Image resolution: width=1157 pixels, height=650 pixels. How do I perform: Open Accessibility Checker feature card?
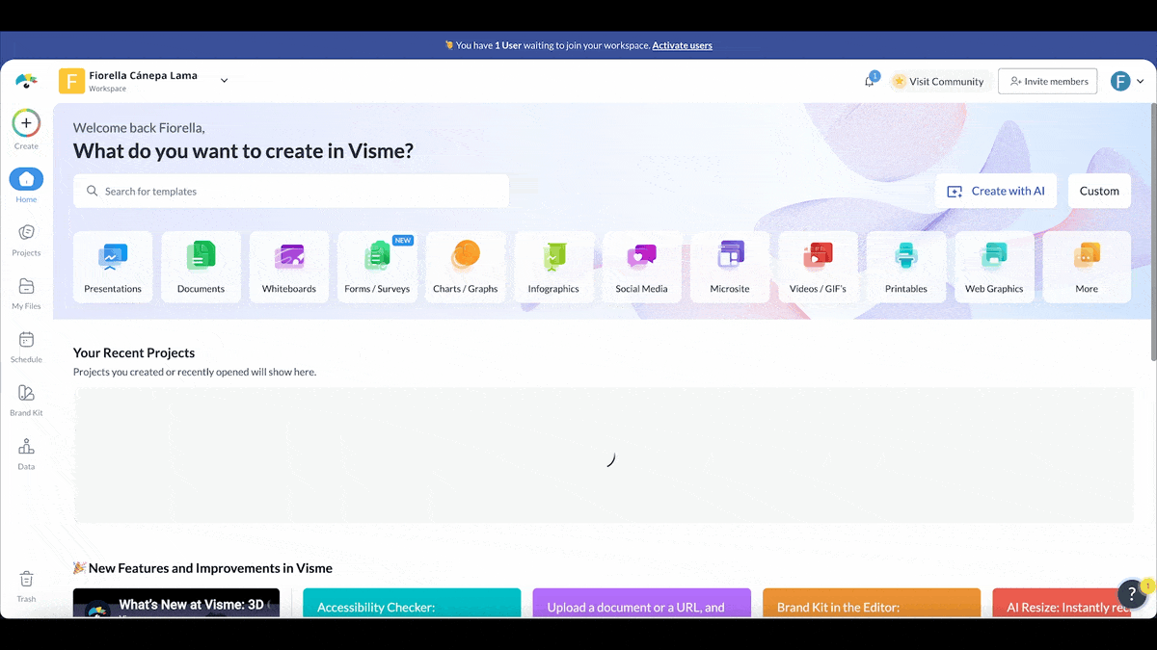pyautogui.click(x=412, y=603)
